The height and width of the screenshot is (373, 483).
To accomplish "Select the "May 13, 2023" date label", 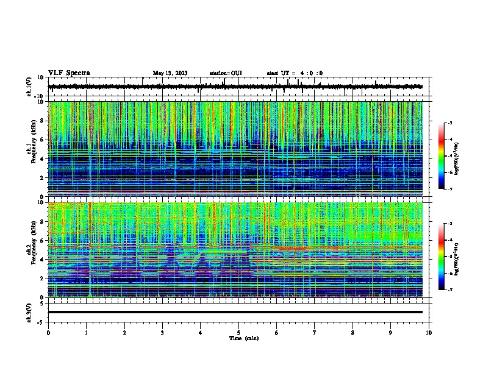I will tap(170, 73).
